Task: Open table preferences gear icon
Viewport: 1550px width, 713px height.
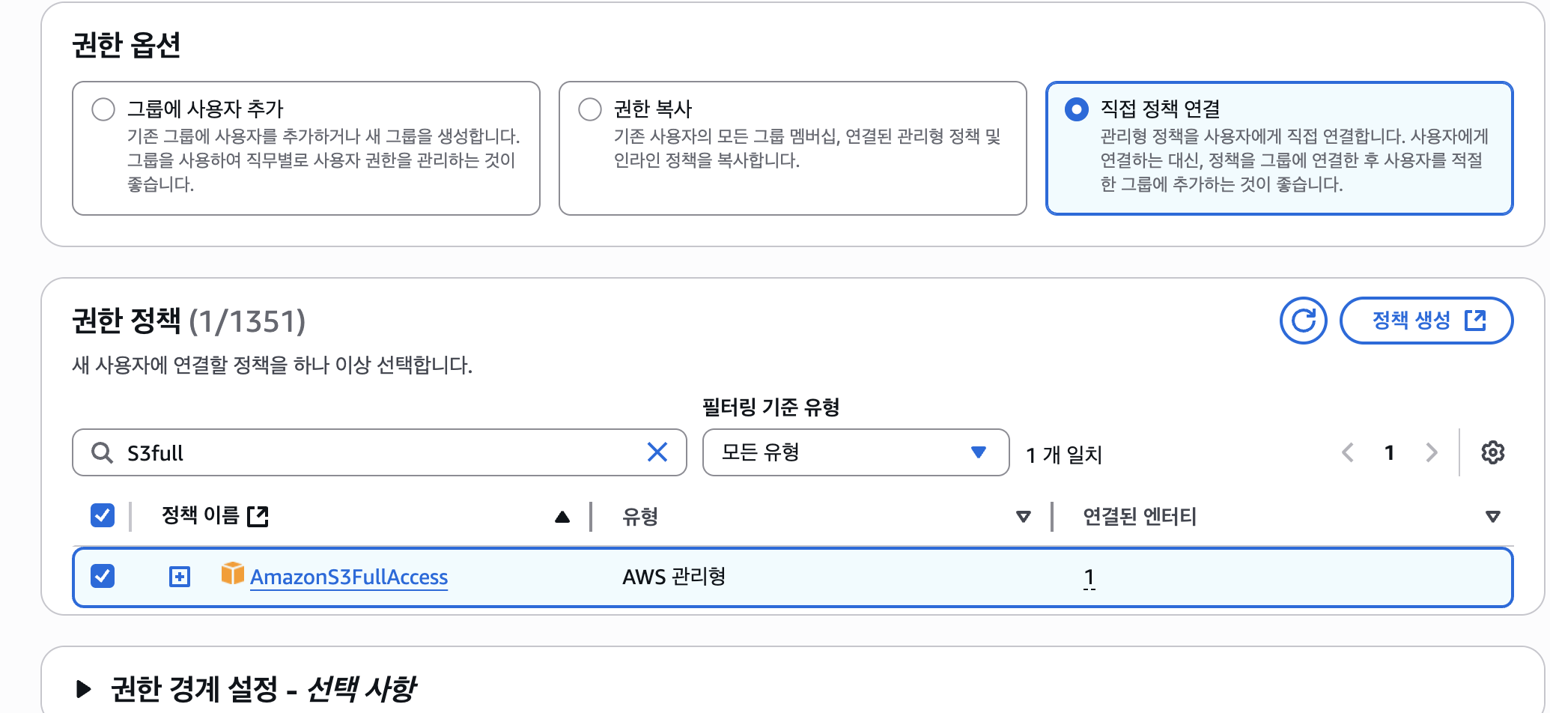Action: 1493,452
